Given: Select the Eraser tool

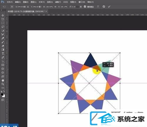Looking at the screenshot, I should 3,46.
